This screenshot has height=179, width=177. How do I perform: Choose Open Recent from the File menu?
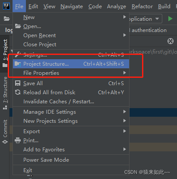pos(71,35)
